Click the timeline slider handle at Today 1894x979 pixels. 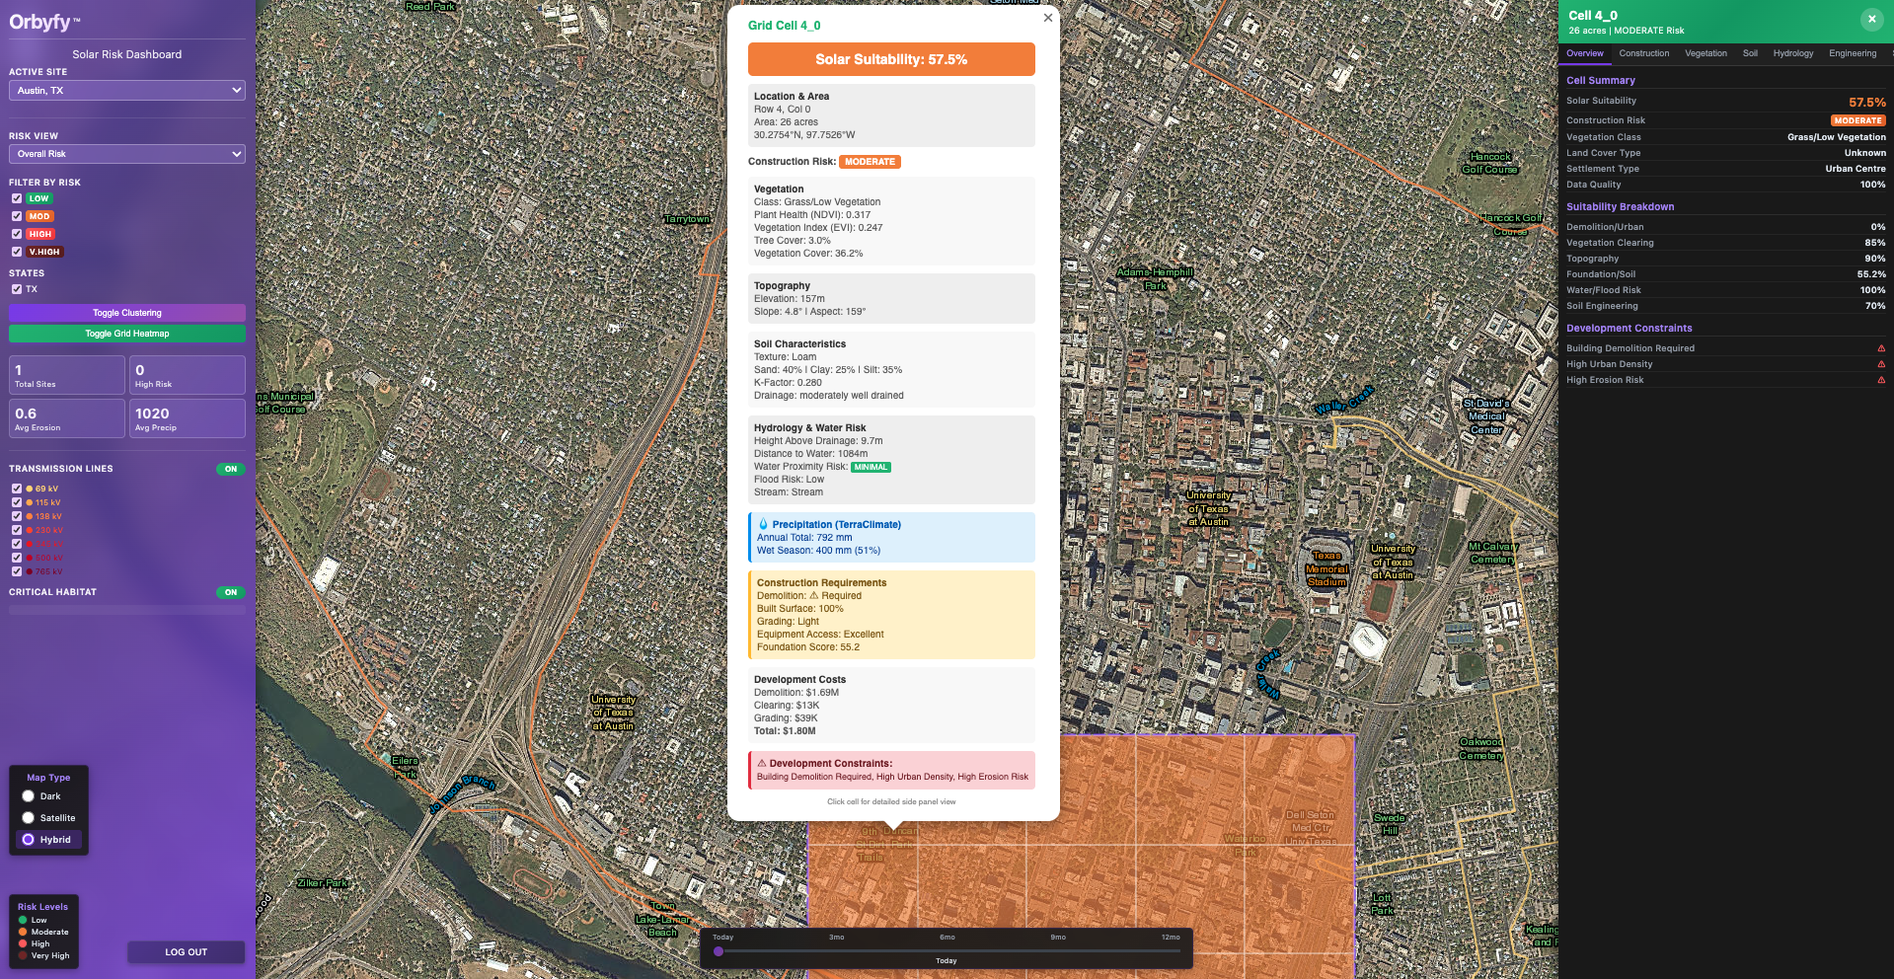coord(719,951)
